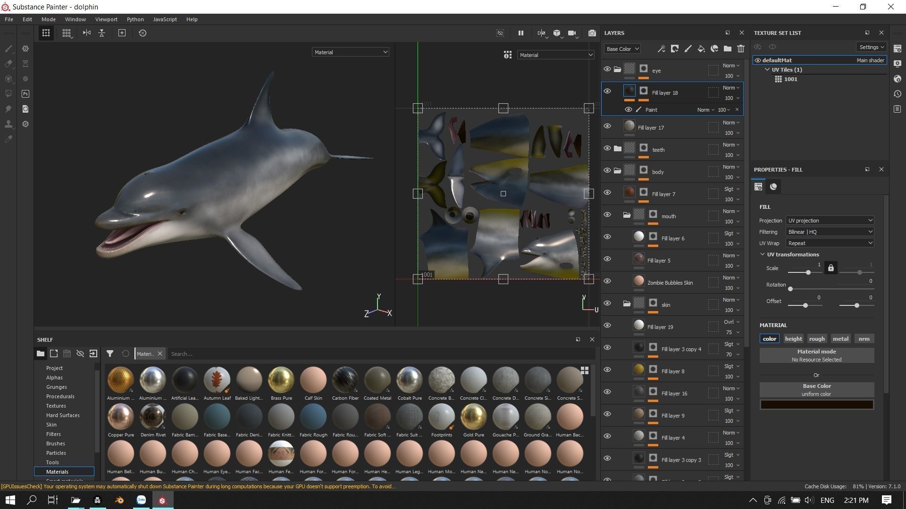Open the Texture Set Settings dropdown
Image resolution: width=906 pixels, height=509 pixels.
pyautogui.click(x=872, y=47)
